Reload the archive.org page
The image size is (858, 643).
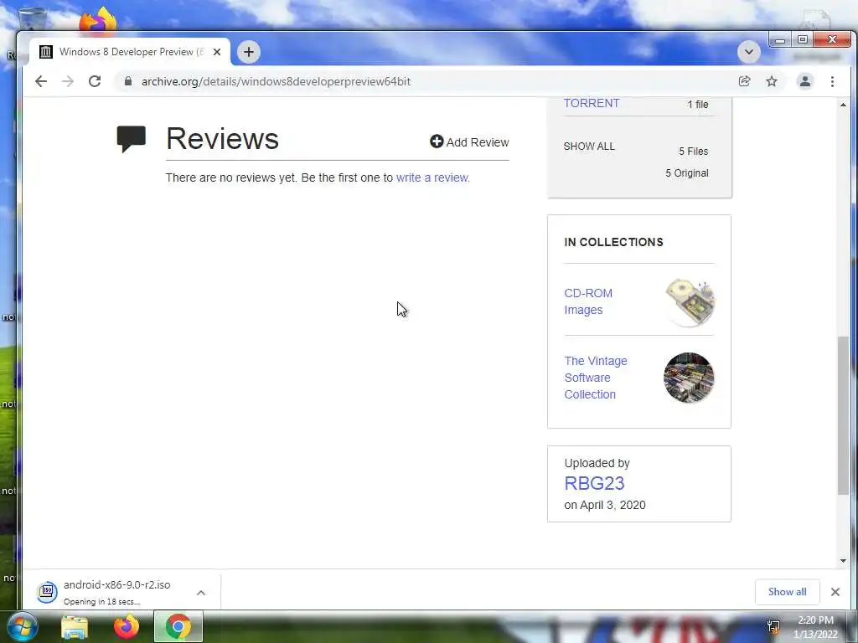[95, 81]
